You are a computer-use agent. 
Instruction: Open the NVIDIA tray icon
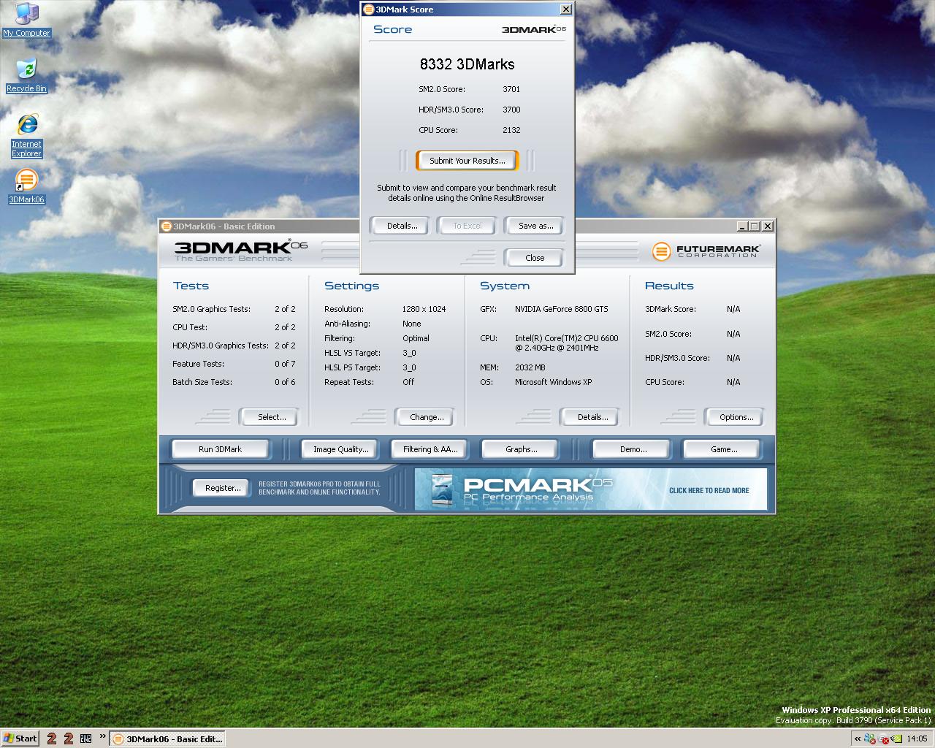tap(896, 739)
